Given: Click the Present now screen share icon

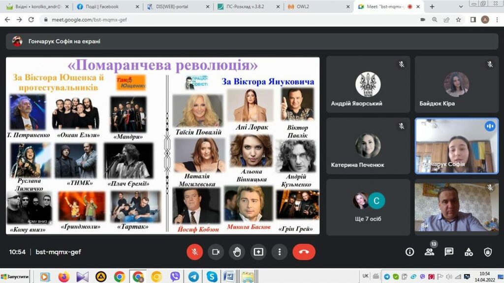Looking at the screenshot, I should pyautogui.click(x=258, y=252).
